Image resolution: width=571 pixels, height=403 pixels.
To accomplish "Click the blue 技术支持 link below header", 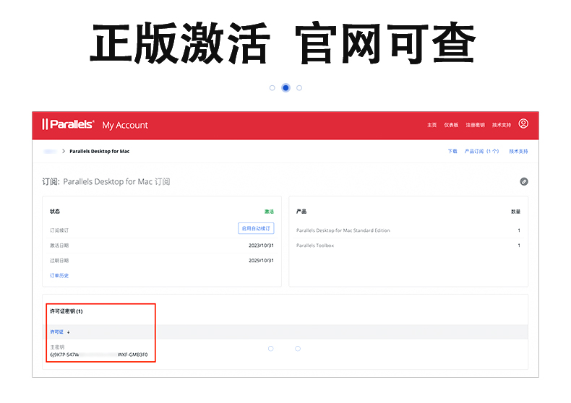I will point(518,152).
